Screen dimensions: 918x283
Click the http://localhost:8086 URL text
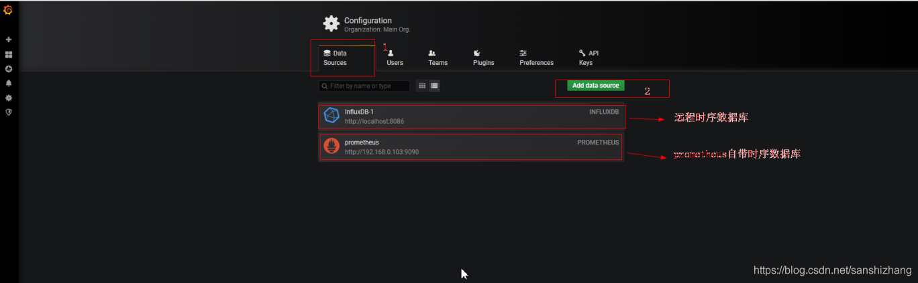click(374, 122)
